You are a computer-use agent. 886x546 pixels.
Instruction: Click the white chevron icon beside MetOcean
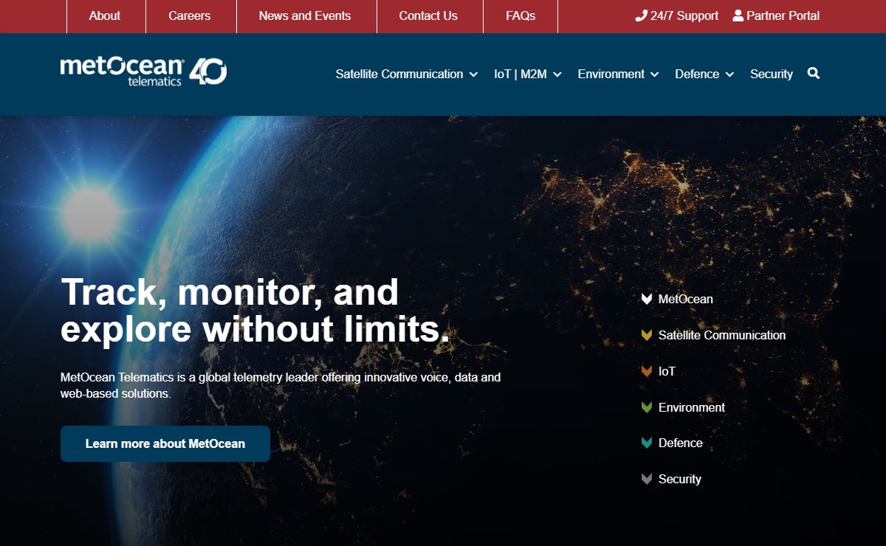pos(647,299)
